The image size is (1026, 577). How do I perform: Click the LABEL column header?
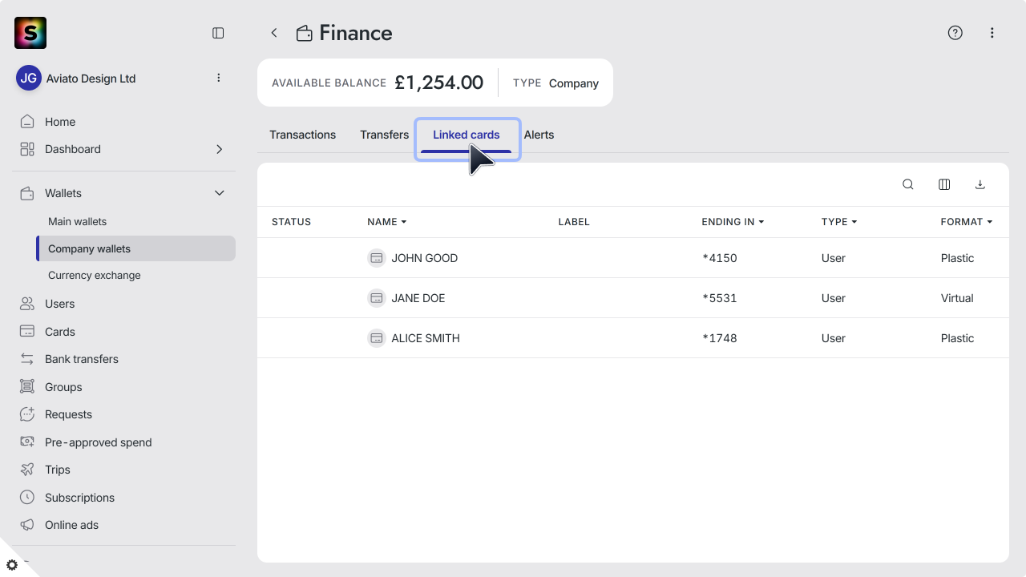click(574, 222)
